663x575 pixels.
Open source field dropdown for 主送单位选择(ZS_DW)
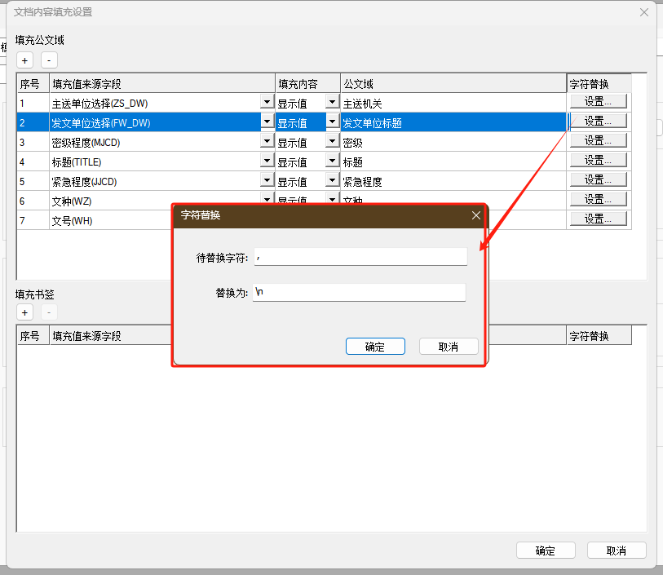tap(267, 103)
